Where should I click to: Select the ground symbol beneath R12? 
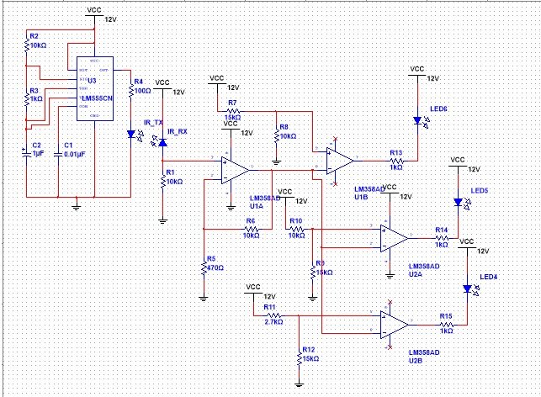[300, 384]
